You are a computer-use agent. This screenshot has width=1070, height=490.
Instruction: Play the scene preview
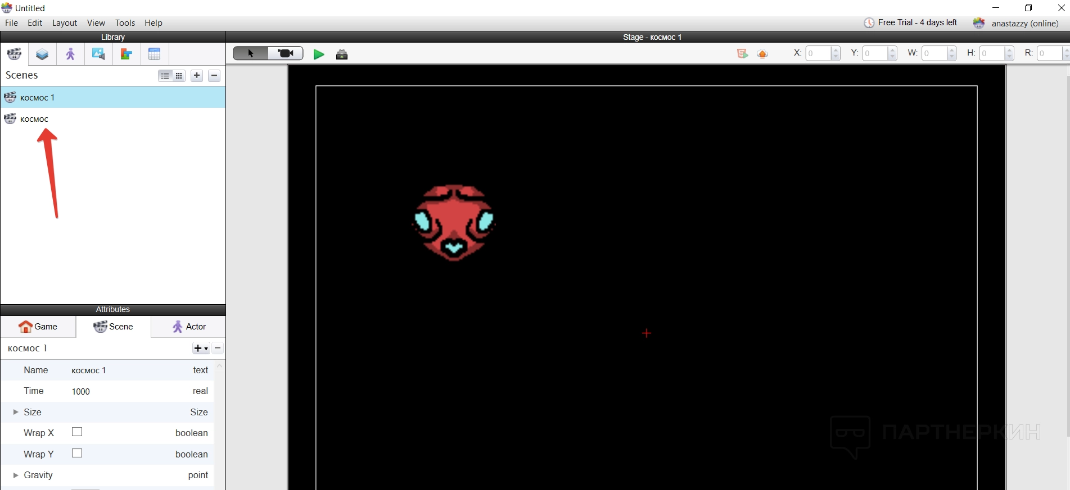(x=319, y=54)
